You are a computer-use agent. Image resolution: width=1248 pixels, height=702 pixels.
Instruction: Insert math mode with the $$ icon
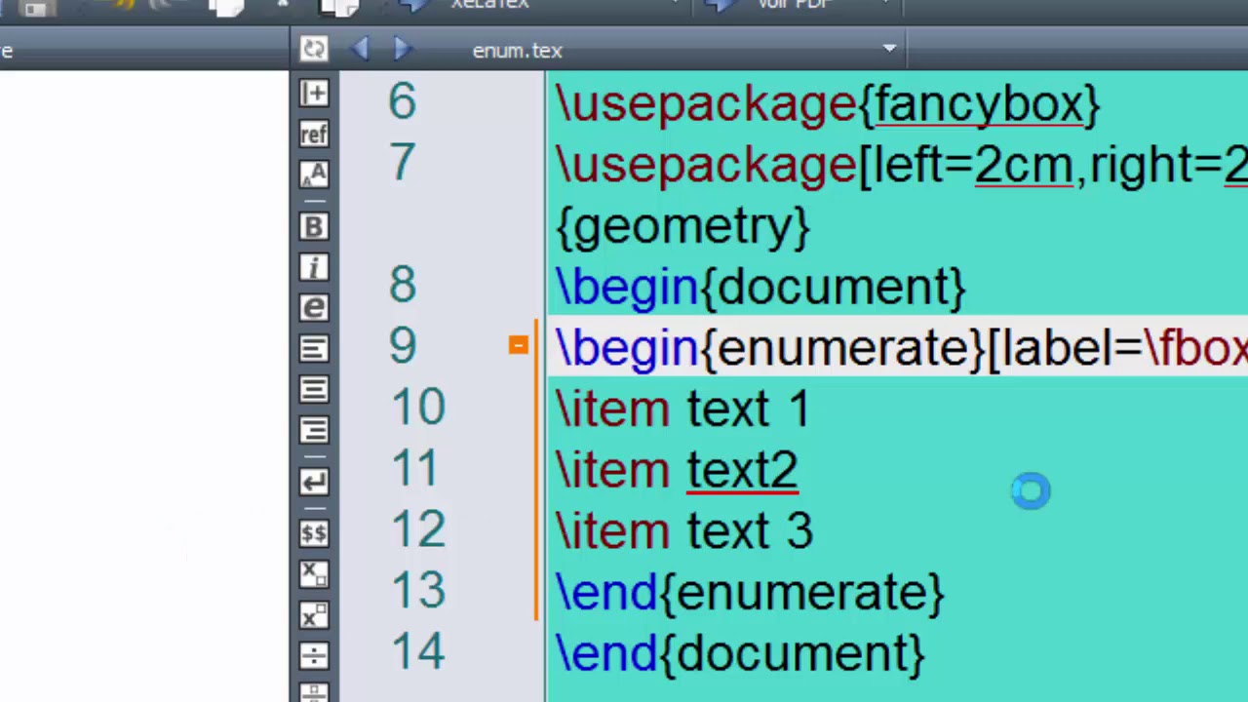coord(314,532)
